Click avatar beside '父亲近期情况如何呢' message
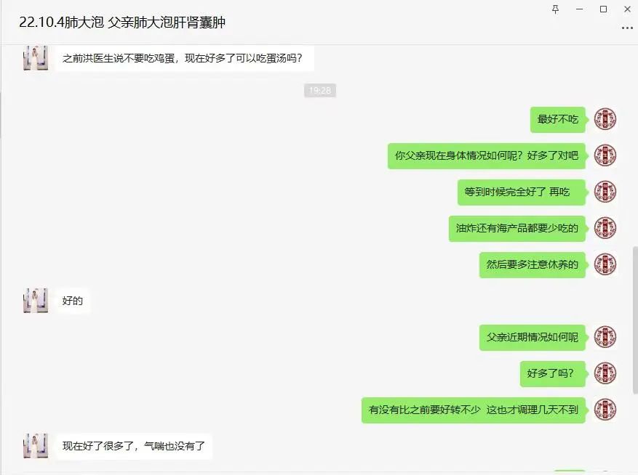Screen dimensions: 638x475 pyautogui.click(x=605, y=337)
